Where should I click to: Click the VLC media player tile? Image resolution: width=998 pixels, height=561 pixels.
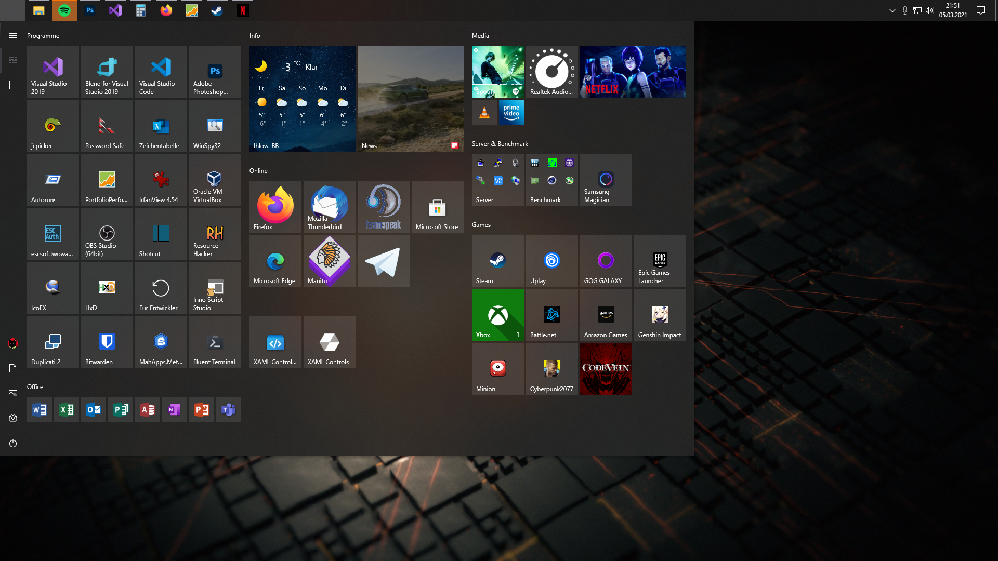coord(484,113)
